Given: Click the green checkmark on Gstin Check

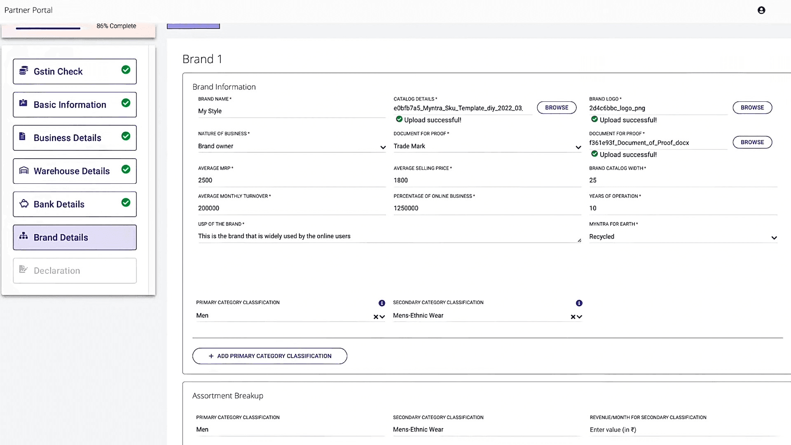Looking at the screenshot, I should [x=126, y=70].
